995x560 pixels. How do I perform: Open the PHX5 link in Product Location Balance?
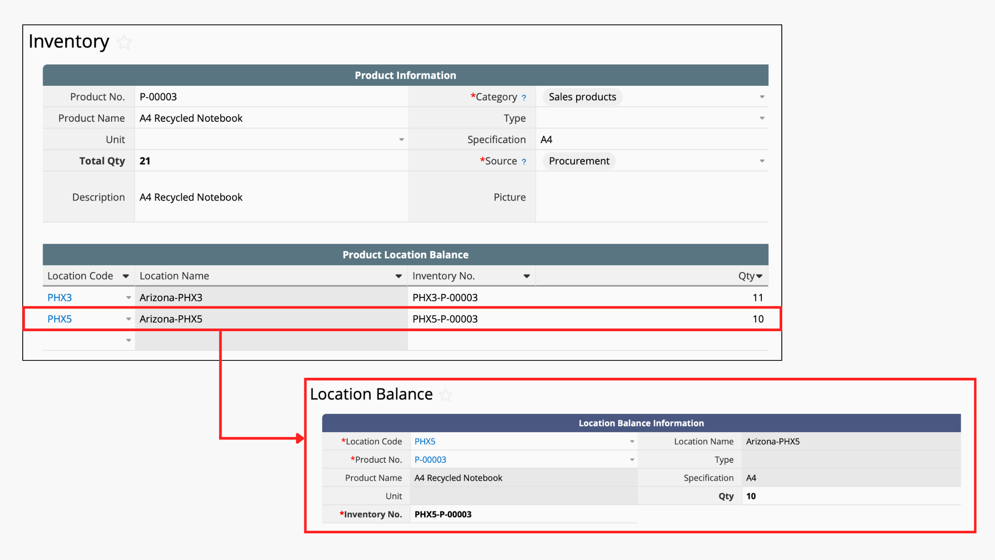pos(60,319)
